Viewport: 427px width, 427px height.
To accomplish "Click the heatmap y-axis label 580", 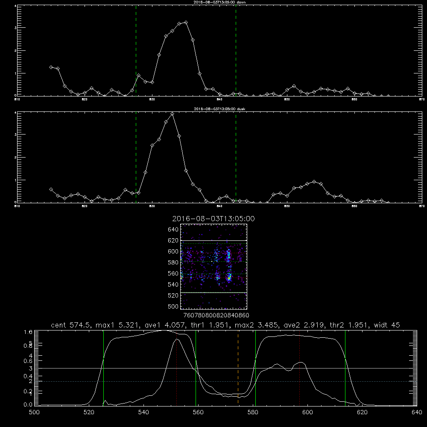I will pyautogui.click(x=173, y=263).
